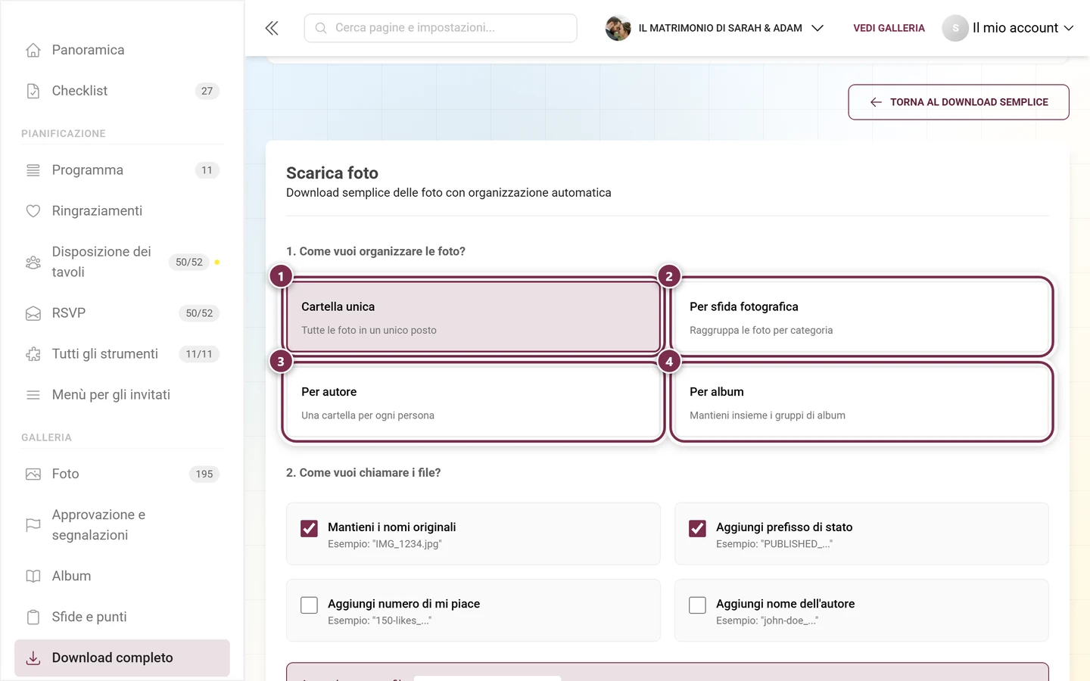The image size is (1090, 681).
Task: Click the Checklist document icon
Action: click(x=33, y=91)
